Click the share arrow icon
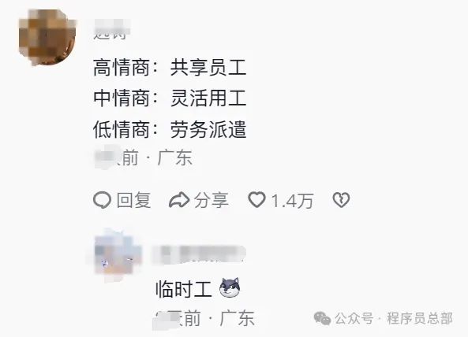Screen dimensions: 468x337 (179, 200)
